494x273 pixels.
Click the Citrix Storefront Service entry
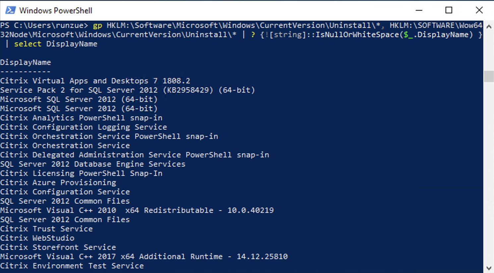(x=58, y=247)
